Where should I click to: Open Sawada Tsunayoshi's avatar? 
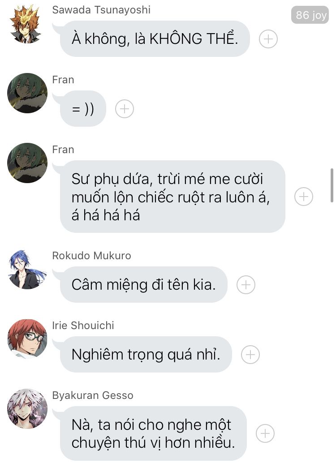click(x=26, y=24)
